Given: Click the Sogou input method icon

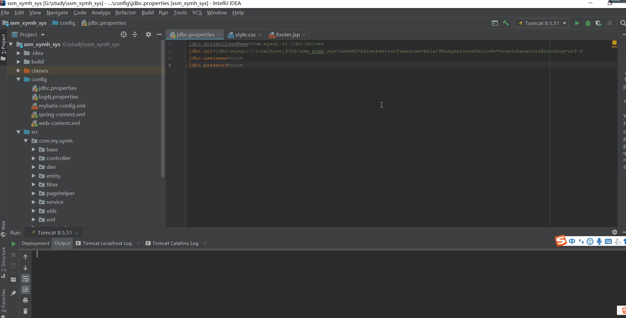Looking at the screenshot, I should pos(561,241).
